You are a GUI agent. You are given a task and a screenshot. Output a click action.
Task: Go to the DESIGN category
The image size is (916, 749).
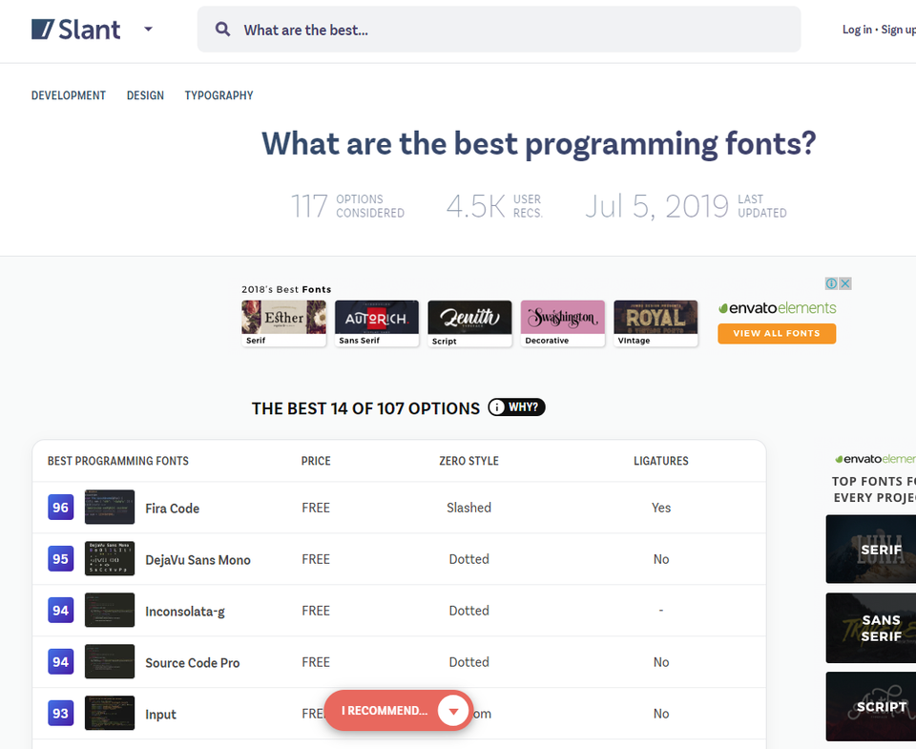click(x=145, y=95)
